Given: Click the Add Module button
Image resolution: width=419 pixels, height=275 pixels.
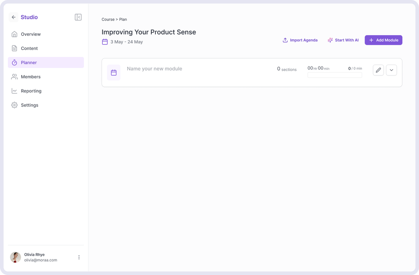Looking at the screenshot, I should pyautogui.click(x=383, y=40).
